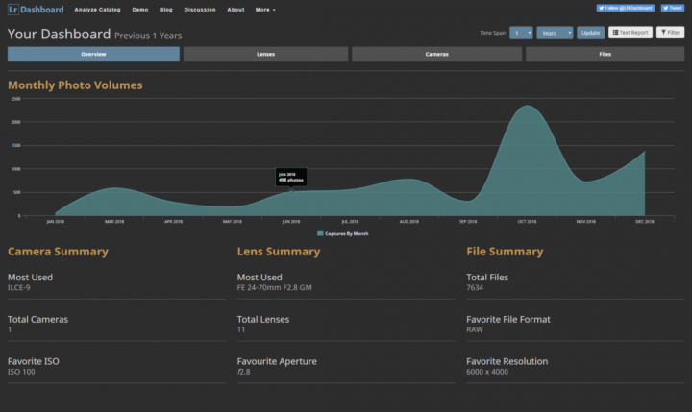The image size is (692, 412).
Task: Click the Lr Dashboard logo
Action: [x=36, y=10]
